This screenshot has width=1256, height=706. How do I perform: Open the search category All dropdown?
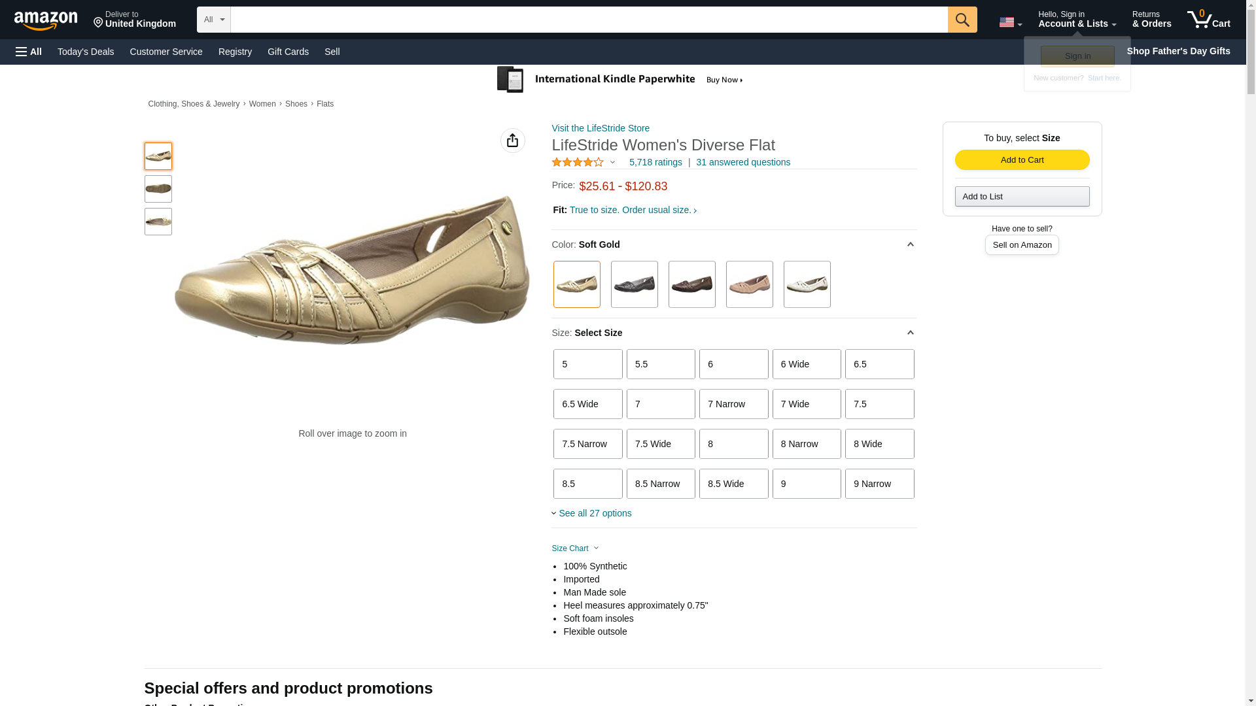click(x=213, y=20)
